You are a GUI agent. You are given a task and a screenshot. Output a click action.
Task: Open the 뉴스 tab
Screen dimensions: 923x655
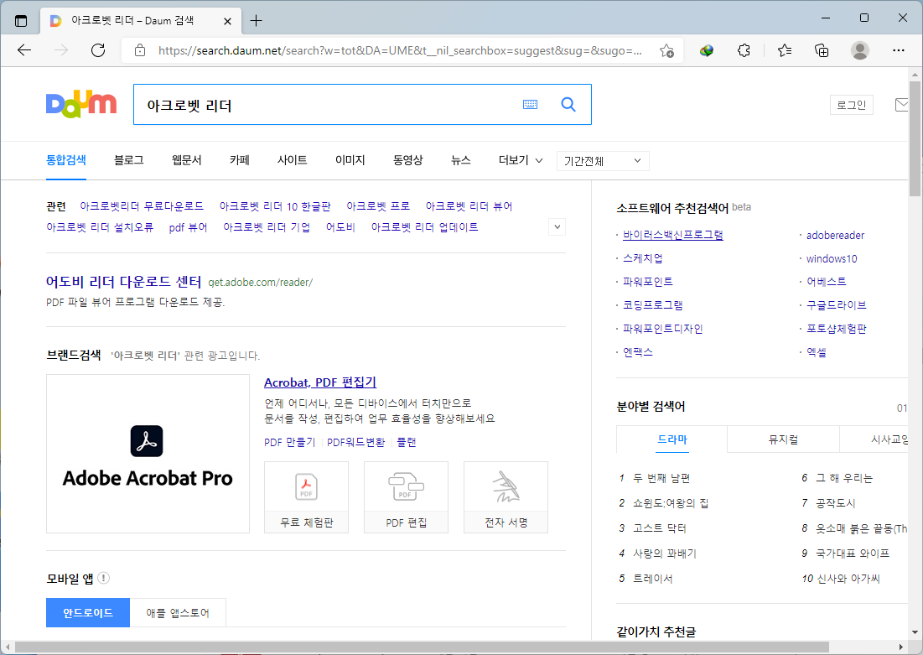[x=461, y=160]
